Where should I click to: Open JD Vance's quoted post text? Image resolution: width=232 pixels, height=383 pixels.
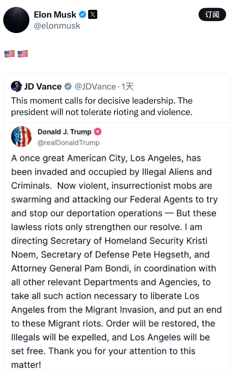tap(102, 106)
